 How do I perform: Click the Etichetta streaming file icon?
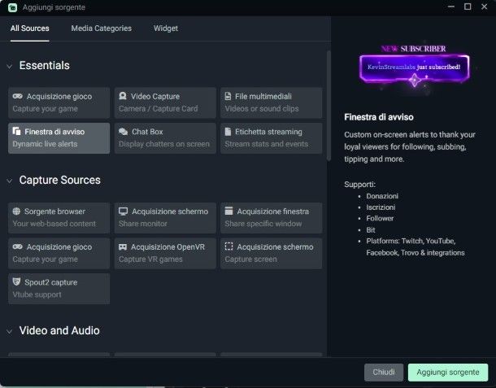(228, 131)
